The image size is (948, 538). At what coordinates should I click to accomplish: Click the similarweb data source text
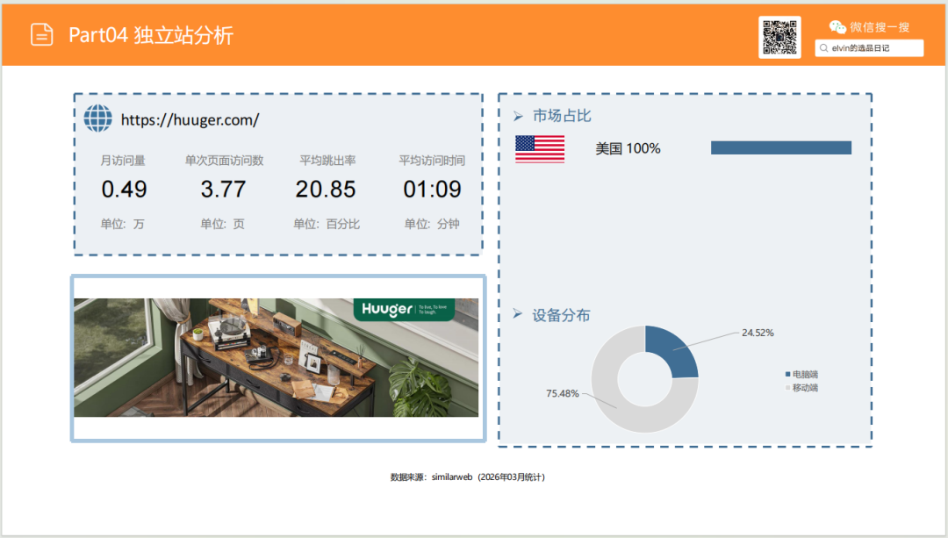tap(468, 477)
